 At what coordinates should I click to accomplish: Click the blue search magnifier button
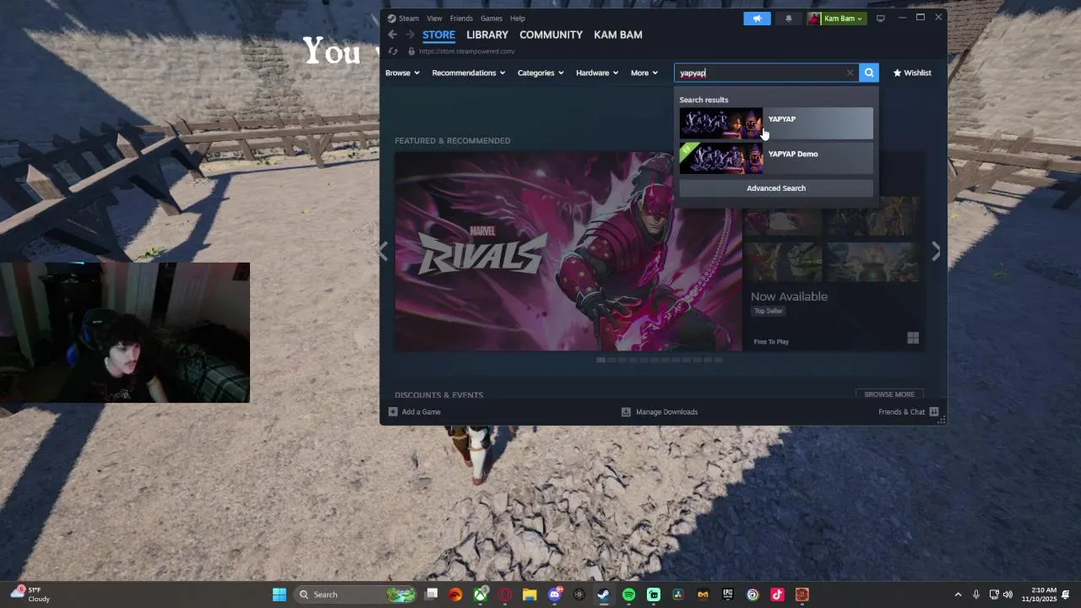point(868,73)
